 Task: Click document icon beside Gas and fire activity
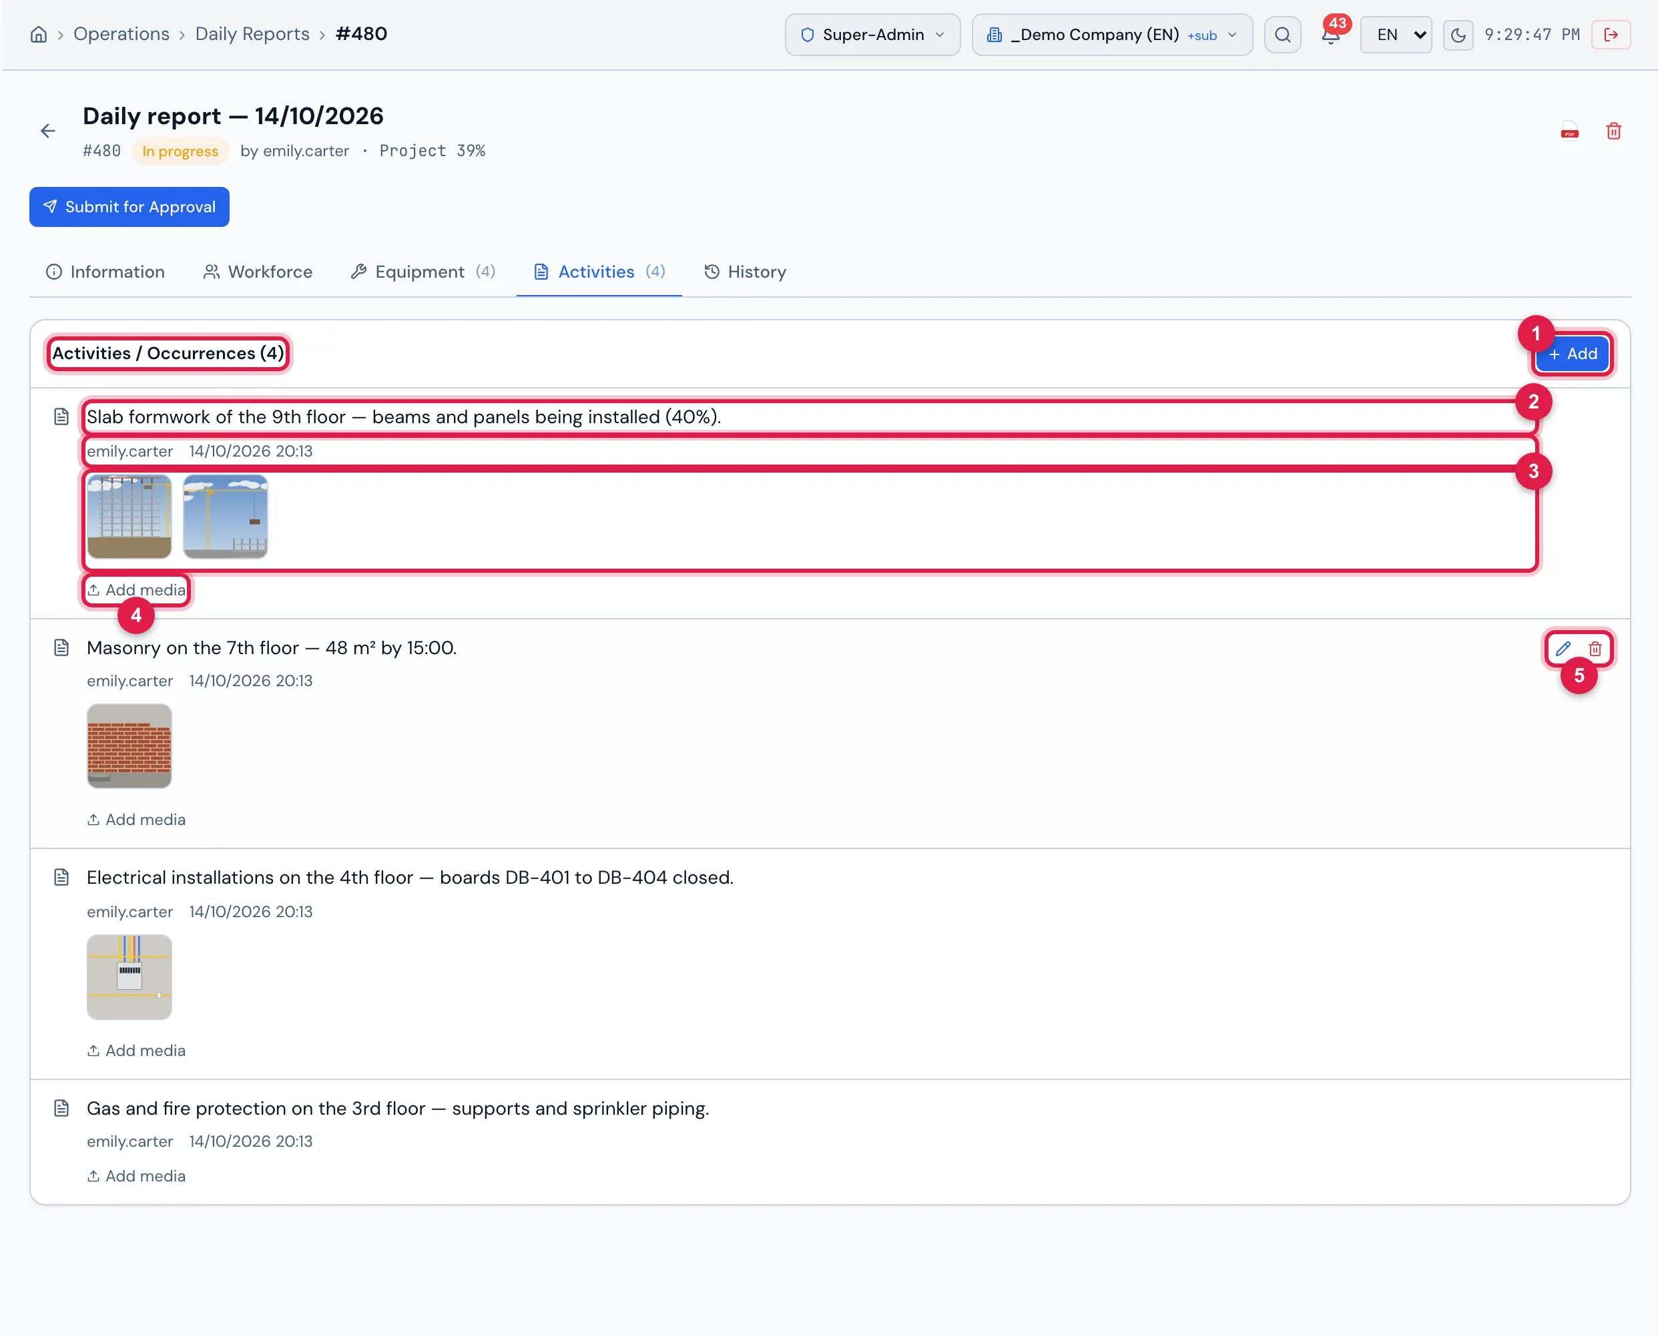(61, 1108)
